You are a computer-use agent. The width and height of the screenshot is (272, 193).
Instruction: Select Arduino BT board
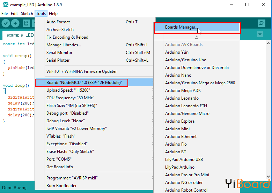(x=197, y=152)
